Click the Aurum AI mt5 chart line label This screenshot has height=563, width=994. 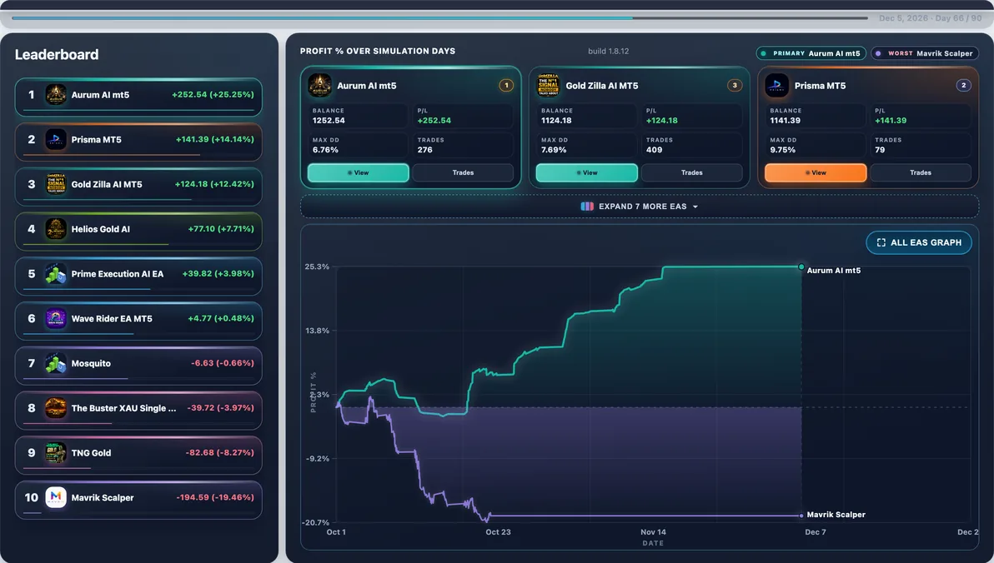834,271
